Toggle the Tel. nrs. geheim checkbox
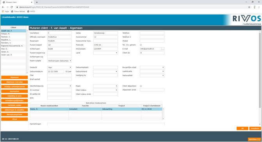This screenshot has height=142, width=262. [141, 45]
